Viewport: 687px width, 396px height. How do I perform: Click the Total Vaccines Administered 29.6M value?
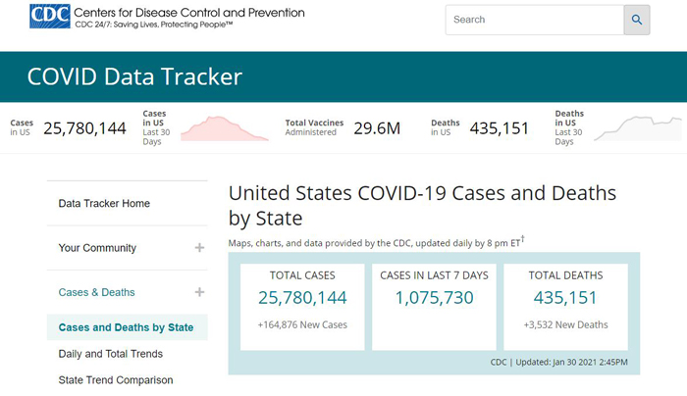coord(377,128)
